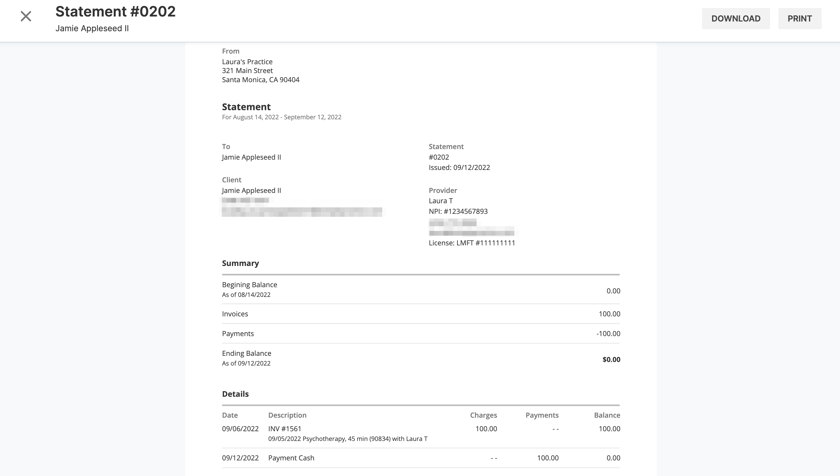Click the Issued: 09/12/2022 date
Viewport: 840px width, 476px height.
point(459,167)
